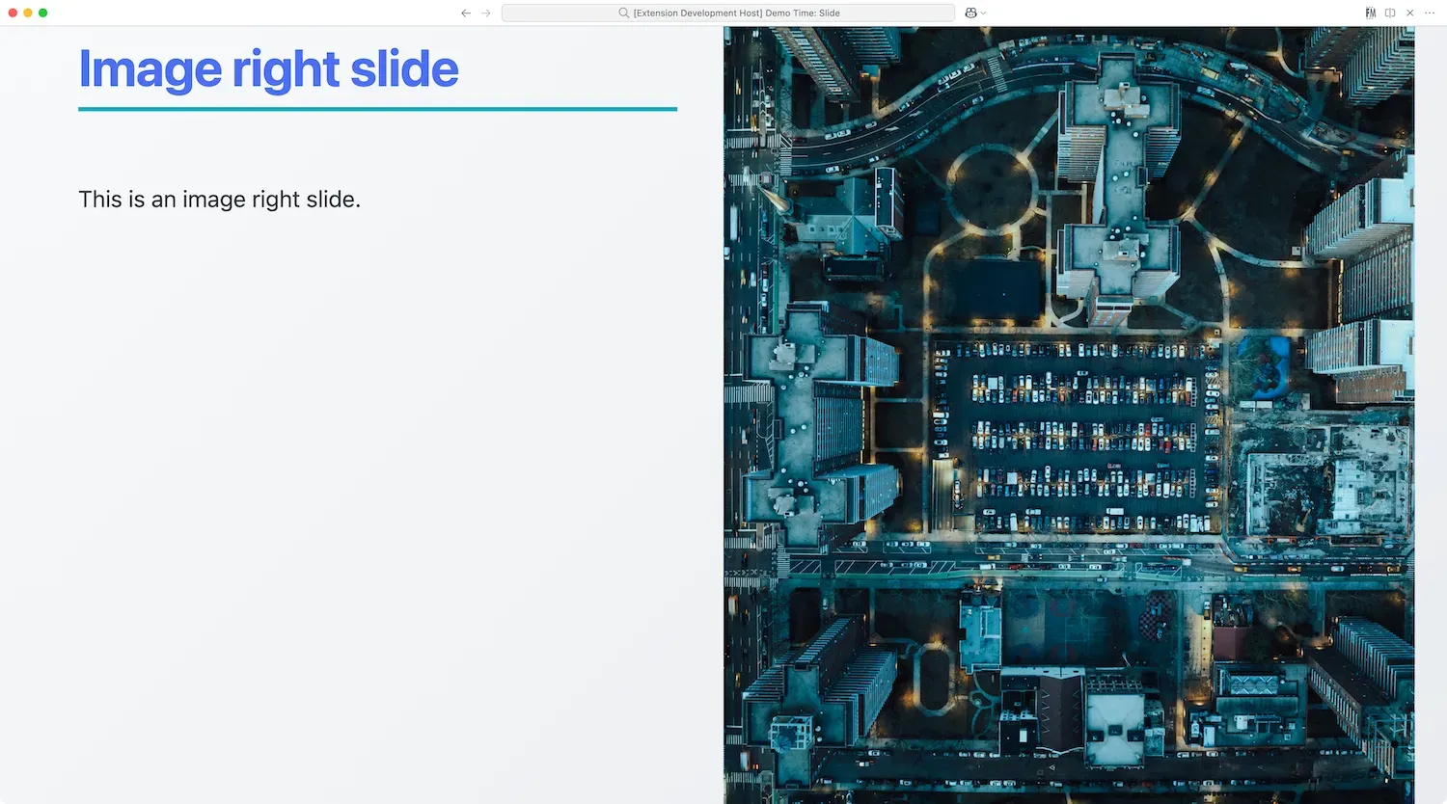Viewport: 1447px width, 804px height.
Task: Click "This is an image right slide." text
Action: pos(219,200)
